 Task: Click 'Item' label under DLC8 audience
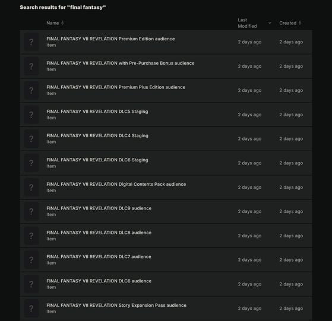(x=51, y=239)
